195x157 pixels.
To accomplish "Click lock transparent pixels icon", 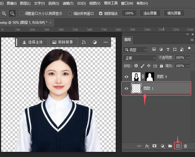I will pyautogui.click(x=136, y=66).
